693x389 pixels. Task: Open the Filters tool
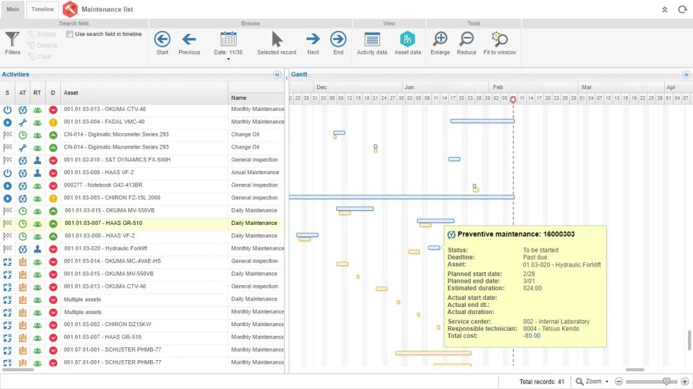pyautogui.click(x=12, y=43)
